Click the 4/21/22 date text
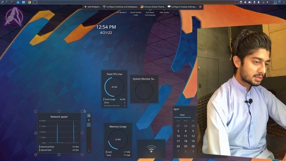Image resolution: width=286 pixels, height=161 pixels. click(x=106, y=33)
